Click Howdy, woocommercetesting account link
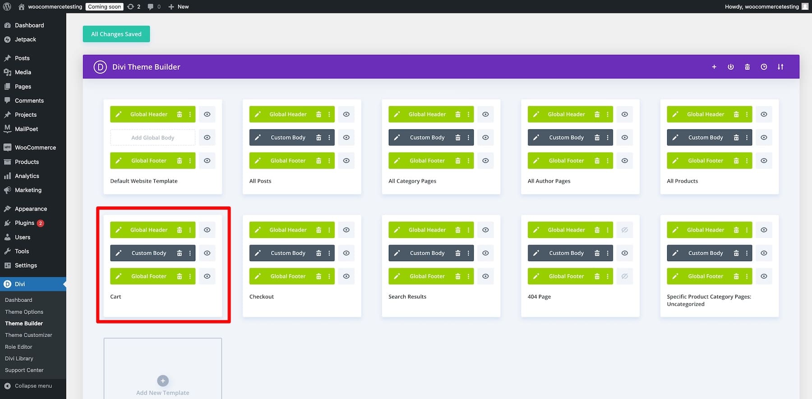The width and height of the screenshot is (812, 399). click(x=766, y=6)
